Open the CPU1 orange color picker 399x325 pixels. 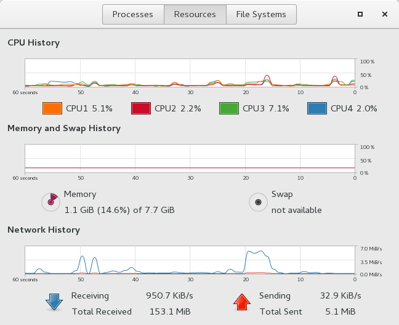click(52, 108)
